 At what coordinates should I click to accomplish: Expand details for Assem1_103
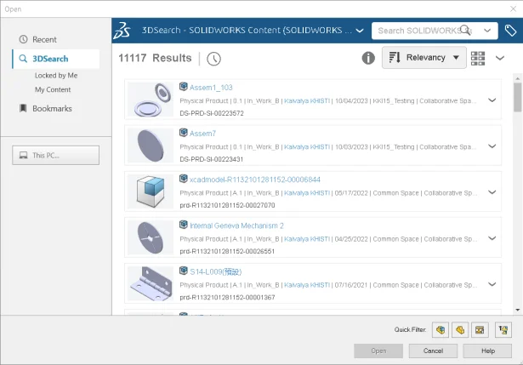click(492, 100)
